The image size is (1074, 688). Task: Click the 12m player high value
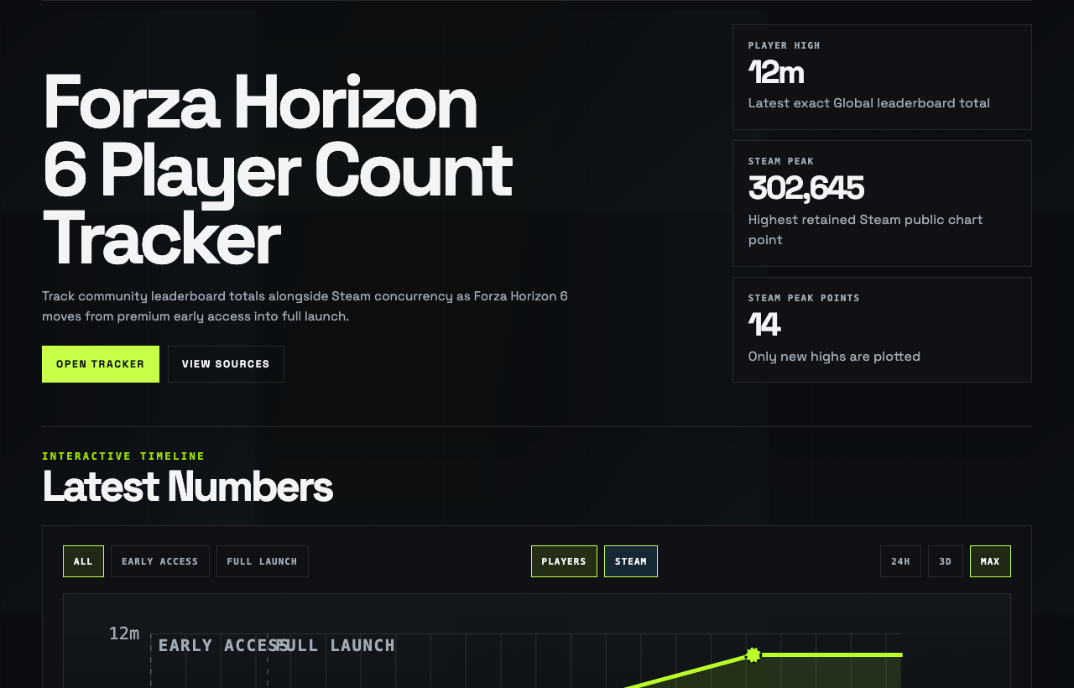(776, 72)
